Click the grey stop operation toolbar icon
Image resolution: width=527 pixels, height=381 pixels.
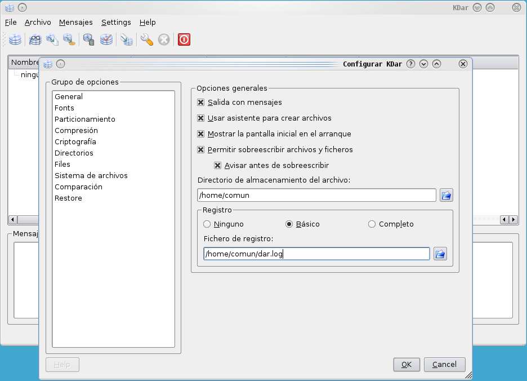[164, 39]
